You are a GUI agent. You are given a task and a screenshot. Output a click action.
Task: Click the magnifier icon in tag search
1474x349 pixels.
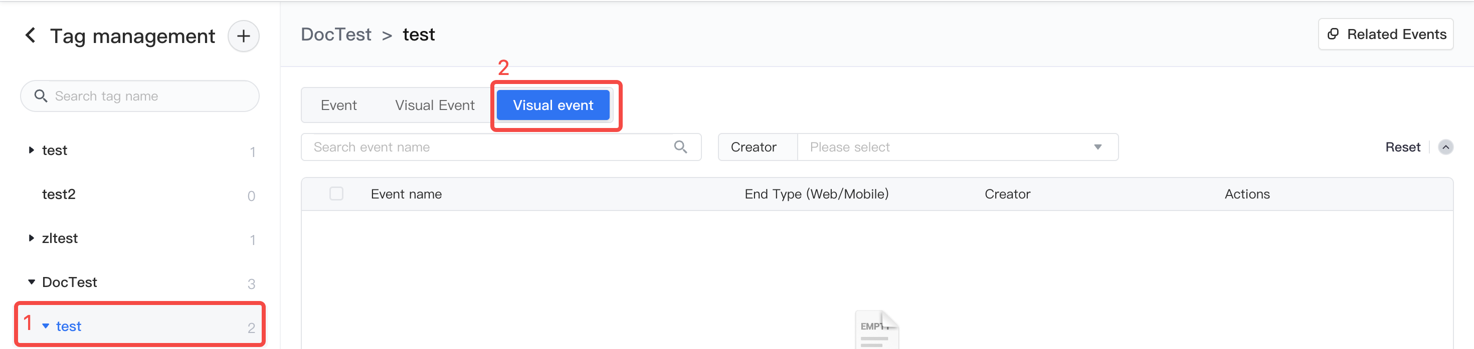pos(41,96)
